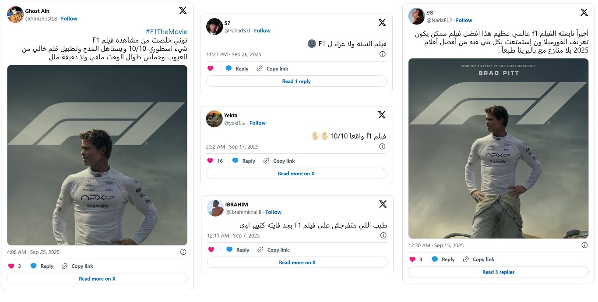This screenshot has width=598, height=302.
Task: Click the reply bubble on IBRAHIM's tweet
Action: coord(229,249)
